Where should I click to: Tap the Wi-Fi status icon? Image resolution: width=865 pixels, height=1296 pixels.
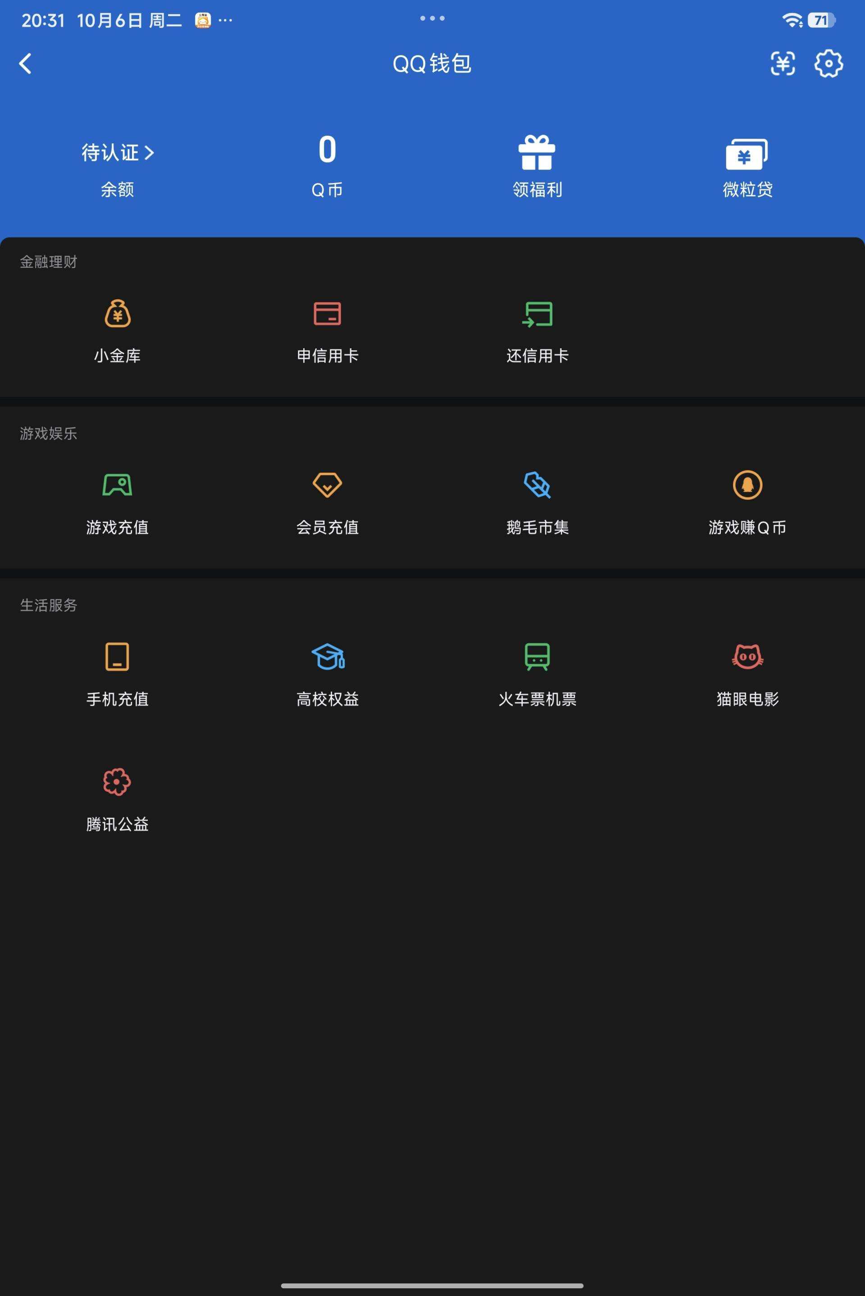tap(792, 20)
